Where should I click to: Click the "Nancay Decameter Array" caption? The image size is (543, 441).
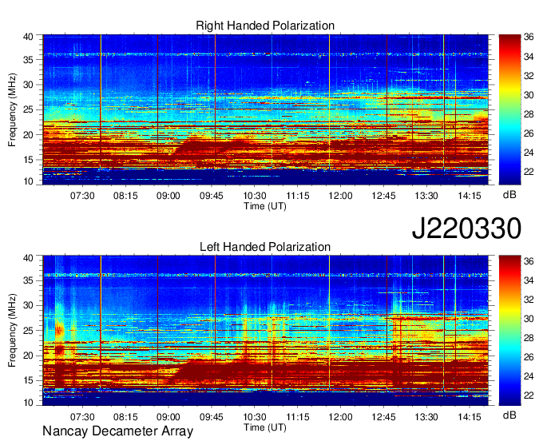117,431
